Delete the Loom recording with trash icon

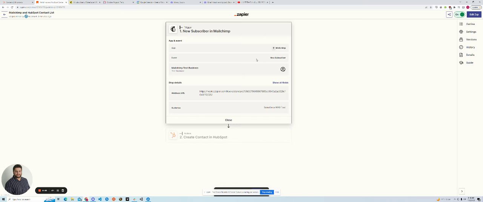(x=63, y=190)
